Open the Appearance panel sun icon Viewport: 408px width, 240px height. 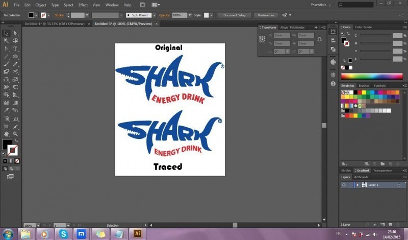(333, 75)
